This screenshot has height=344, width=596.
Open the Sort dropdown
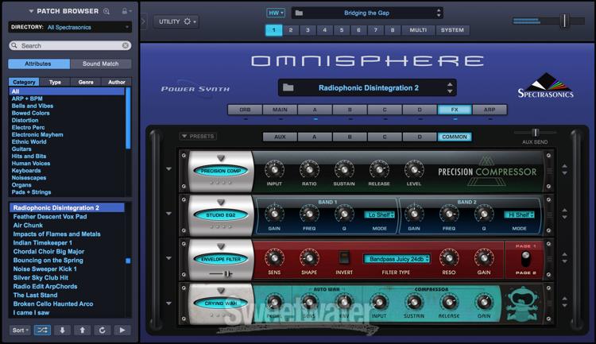pyautogui.click(x=20, y=330)
